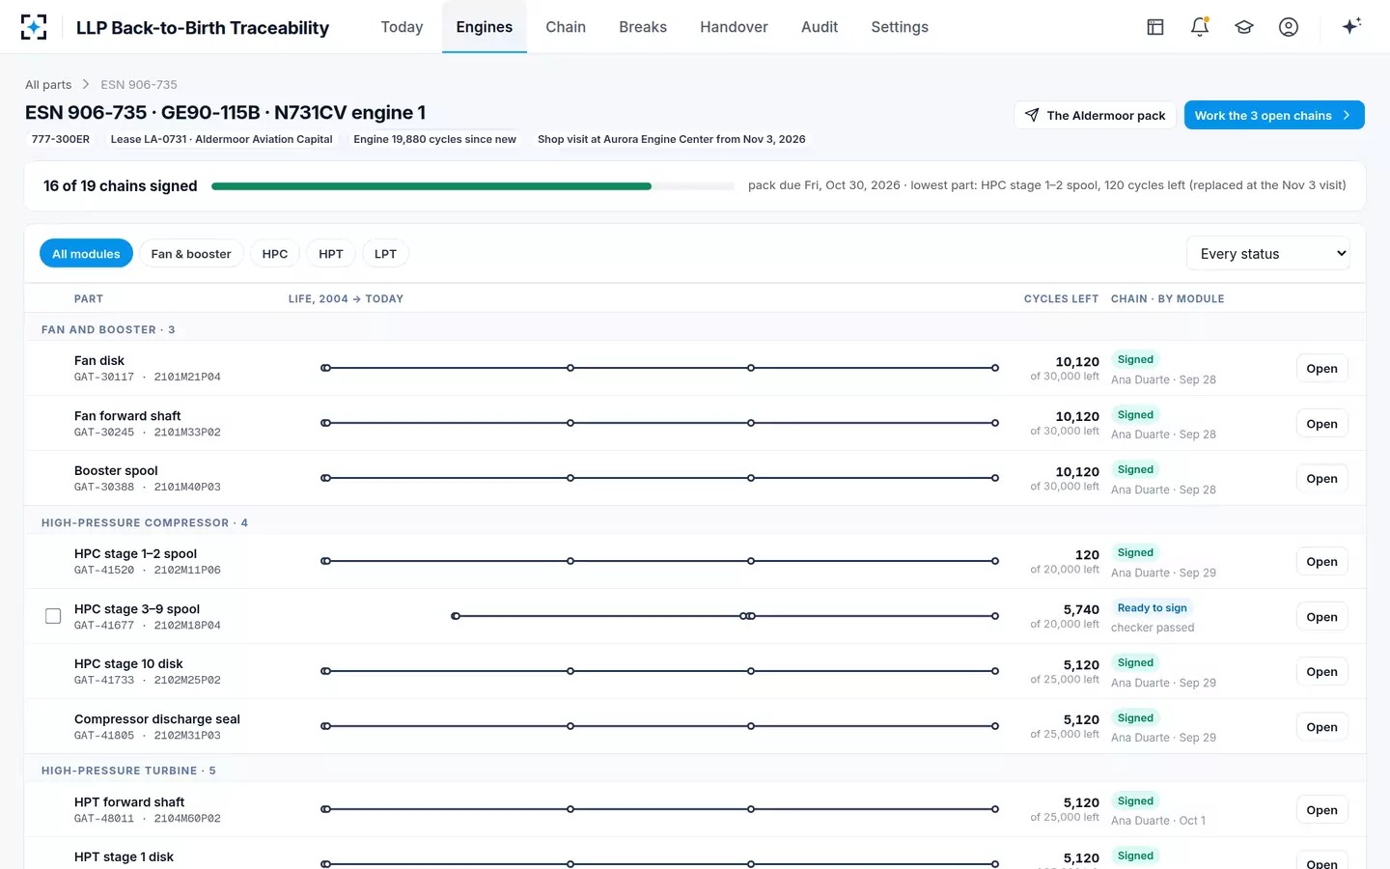Click the Shop visit at Aurora Engine Center tag
The image size is (1390, 869).
point(672,139)
